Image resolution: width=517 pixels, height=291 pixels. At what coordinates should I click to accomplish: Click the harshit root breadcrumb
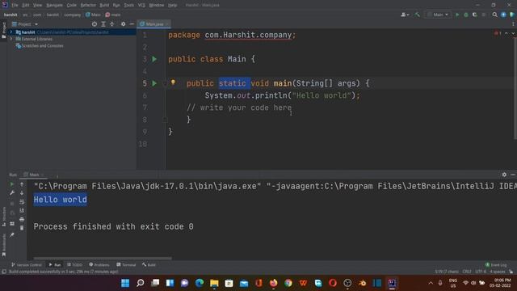(x=11, y=15)
